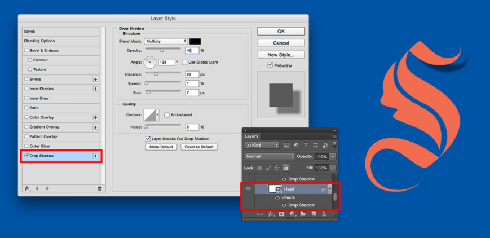Add another Gradient Overlay with plus button
This screenshot has width=490, height=238.
[95, 127]
